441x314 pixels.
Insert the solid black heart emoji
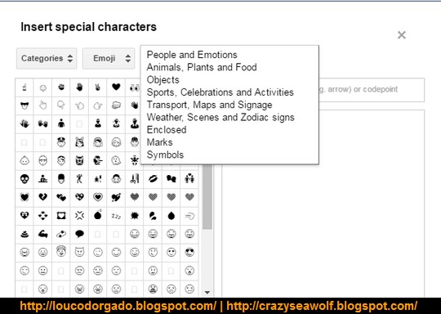(x=116, y=87)
